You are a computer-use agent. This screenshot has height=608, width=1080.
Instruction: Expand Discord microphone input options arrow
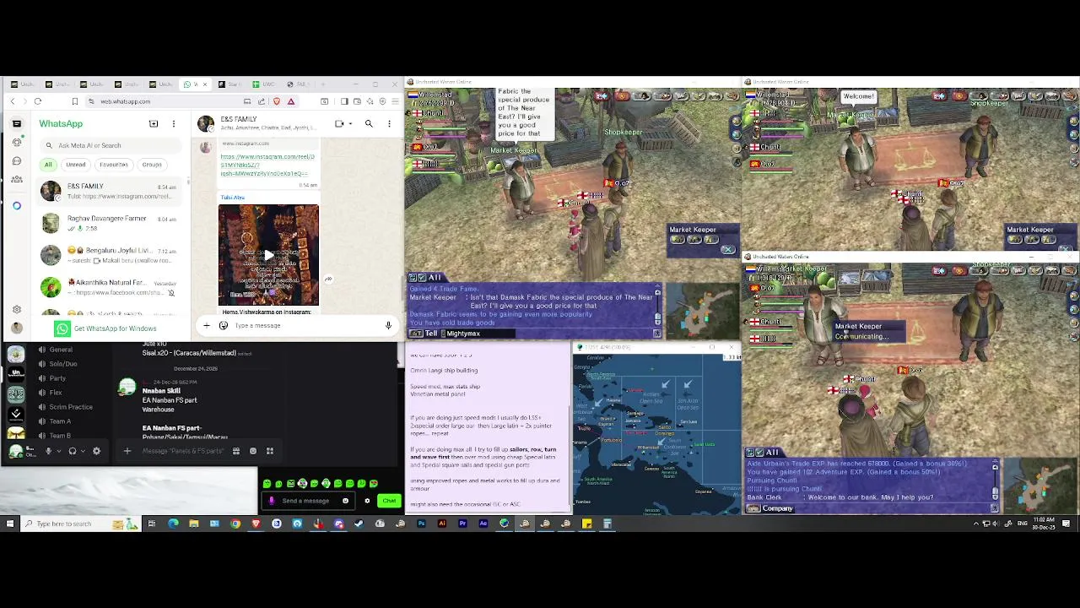click(x=57, y=451)
